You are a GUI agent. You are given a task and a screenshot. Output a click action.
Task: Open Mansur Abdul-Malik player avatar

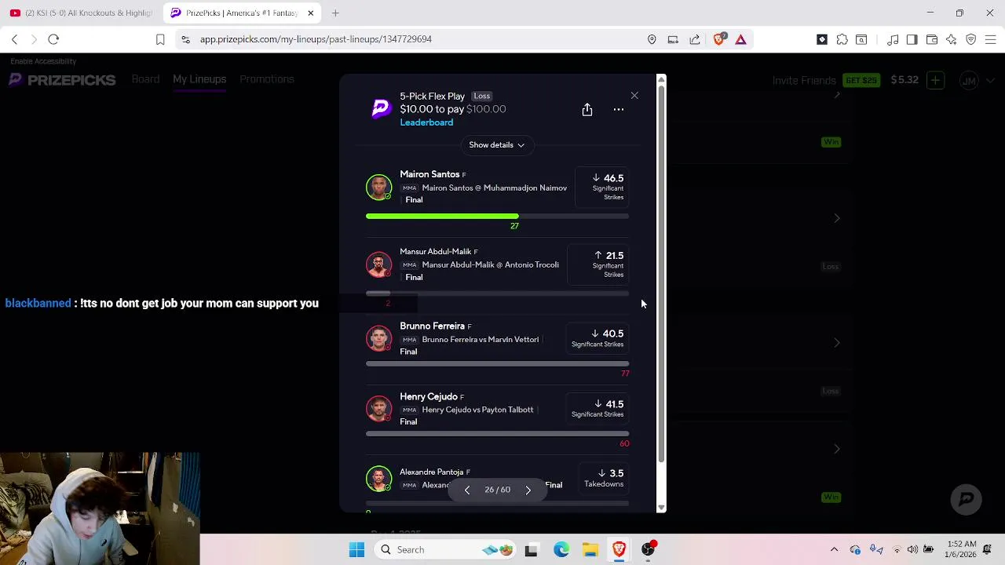point(378,264)
